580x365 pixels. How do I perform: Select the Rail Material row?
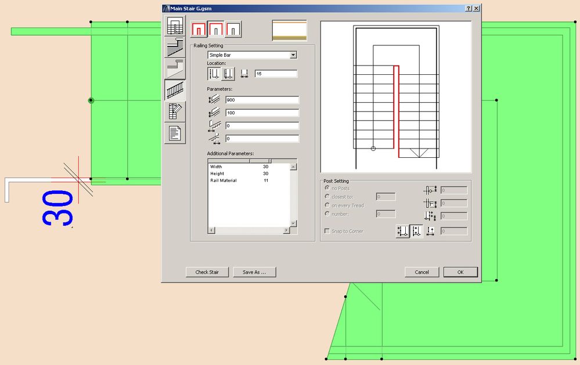pyautogui.click(x=248, y=180)
